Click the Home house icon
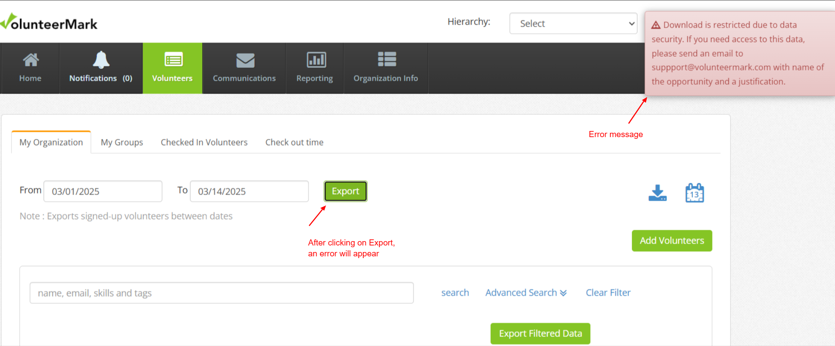Screen dimensions: 835x346 pos(31,60)
